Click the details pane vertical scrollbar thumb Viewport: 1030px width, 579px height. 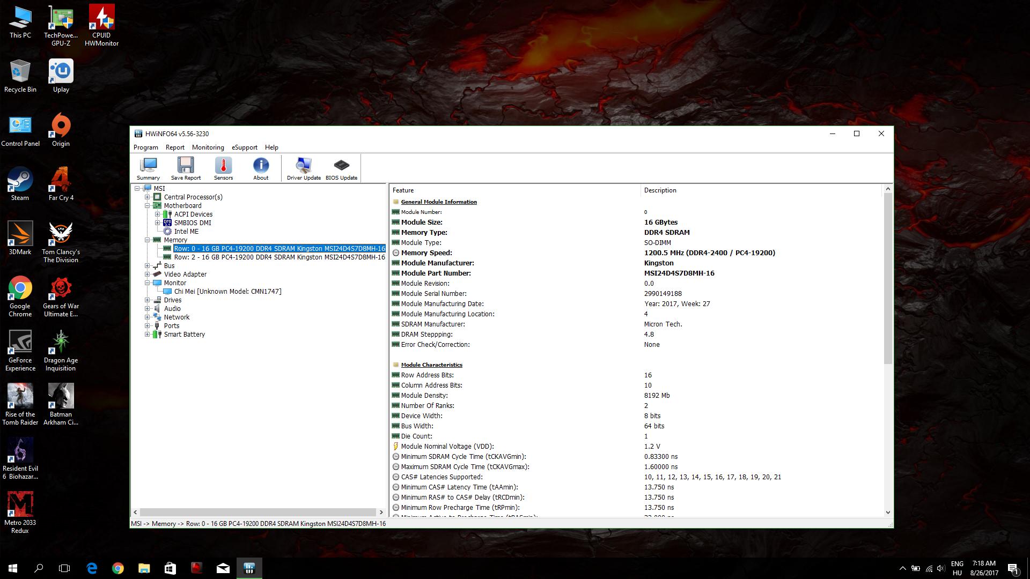click(888, 279)
